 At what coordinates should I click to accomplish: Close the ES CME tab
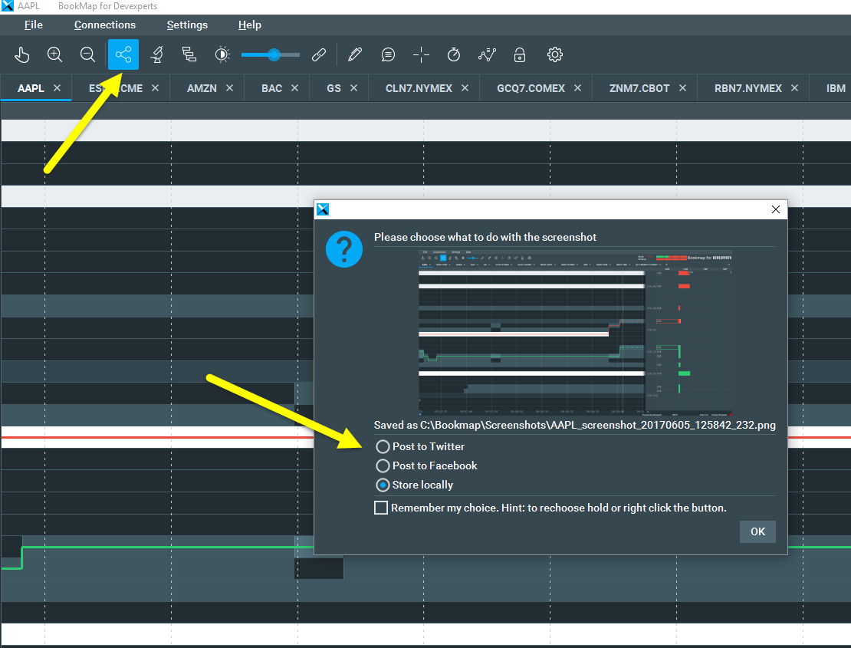point(155,88)
